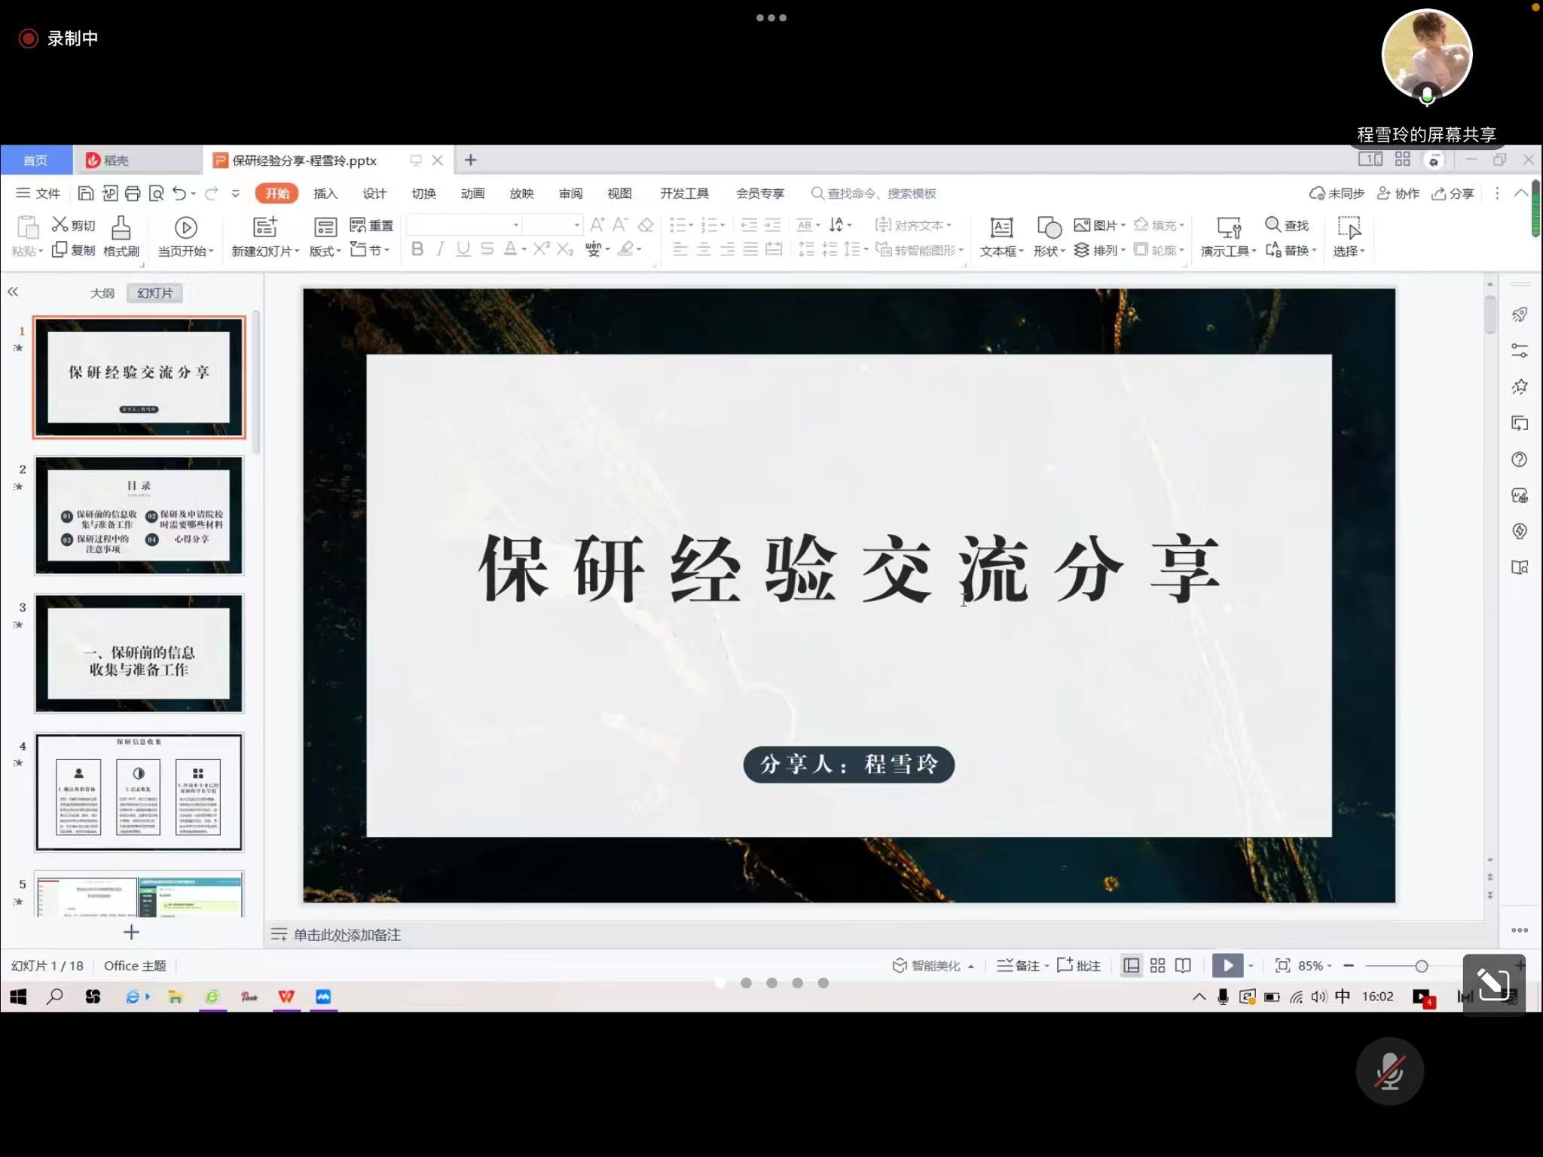Expand the font name dropdown
Screen dimensions: 1543x1157
[516, 225]
